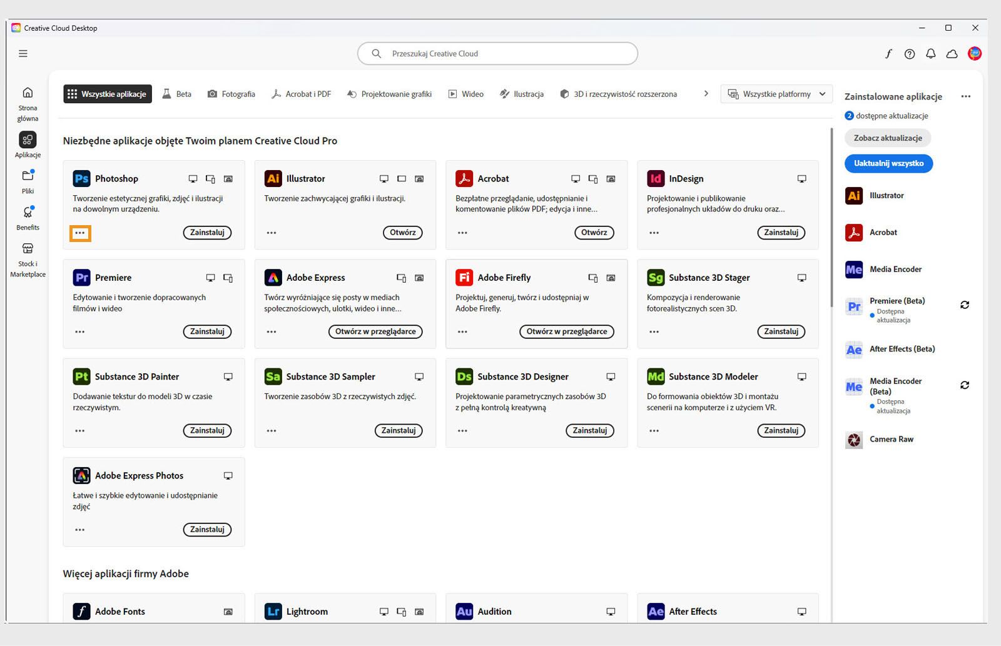Viewport: 1001px width, 646px height.
Task: Click the Substance 3D Modeler icon
Action: 656,376
